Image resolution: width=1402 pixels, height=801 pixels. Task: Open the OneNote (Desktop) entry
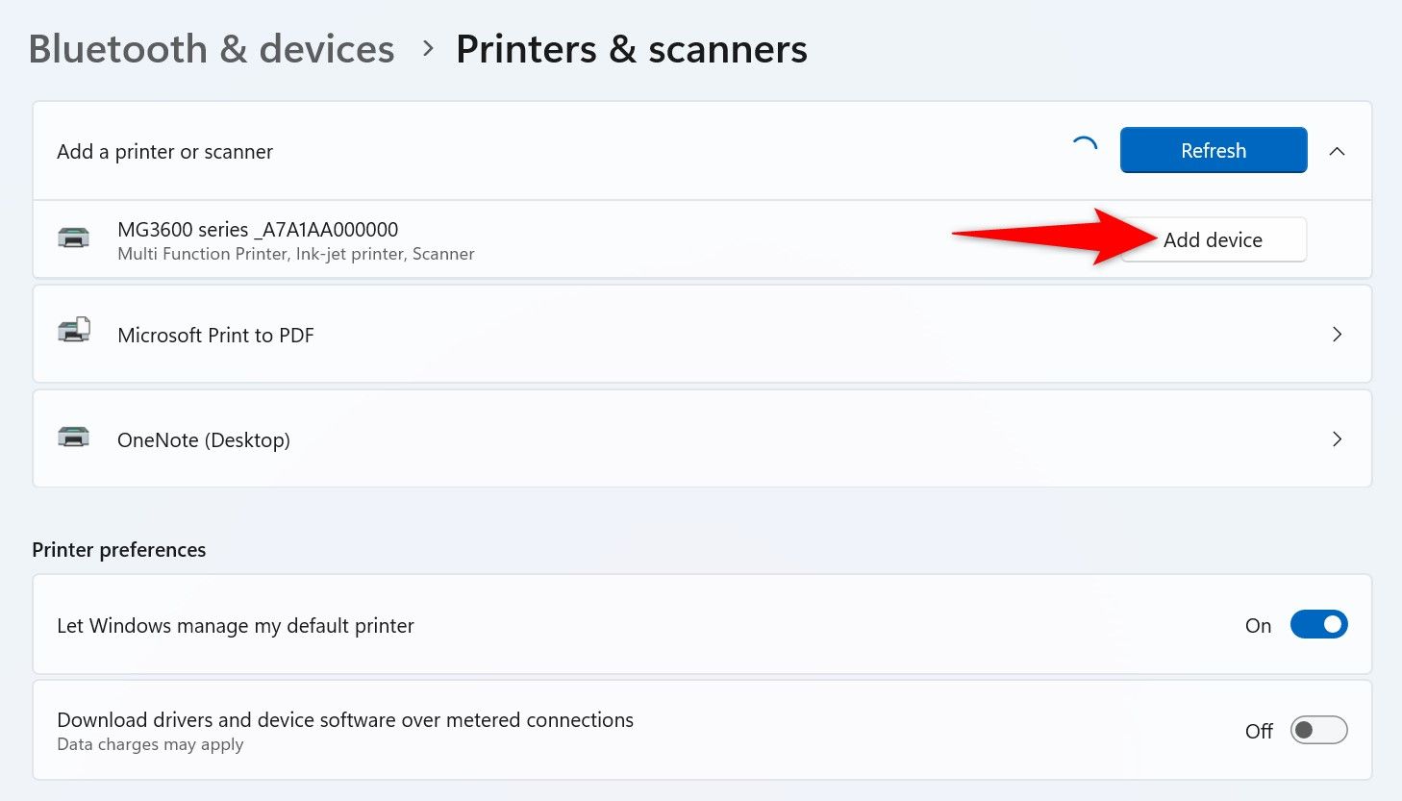click(204, 440)
